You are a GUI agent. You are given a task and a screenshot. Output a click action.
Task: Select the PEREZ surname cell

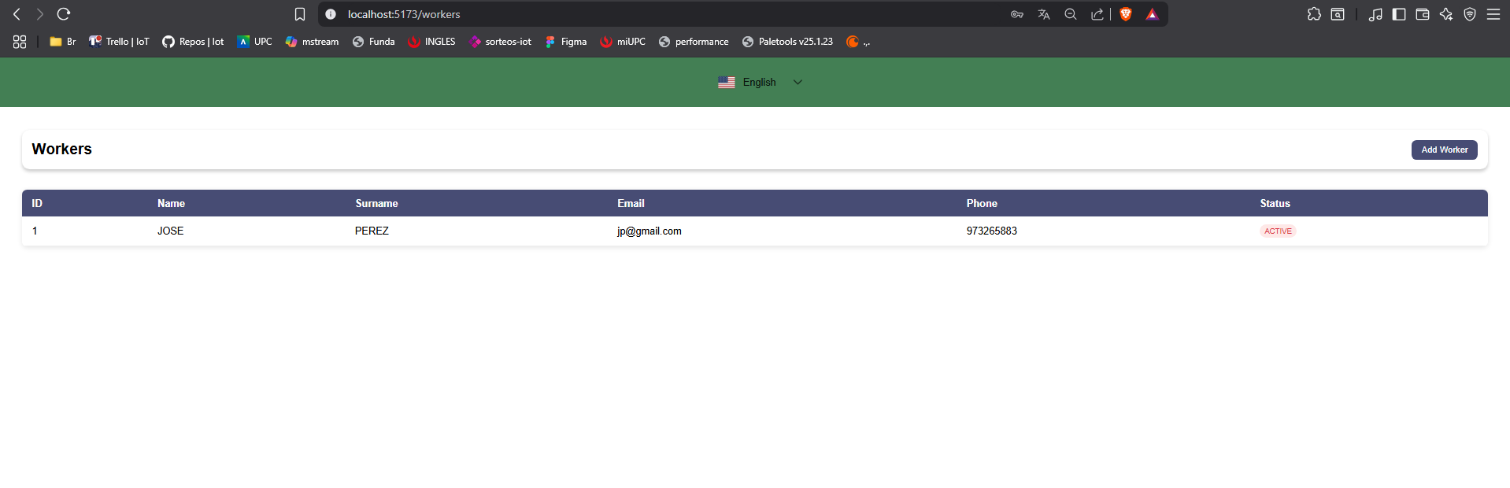pyautogui.click(x=372, y=231)
